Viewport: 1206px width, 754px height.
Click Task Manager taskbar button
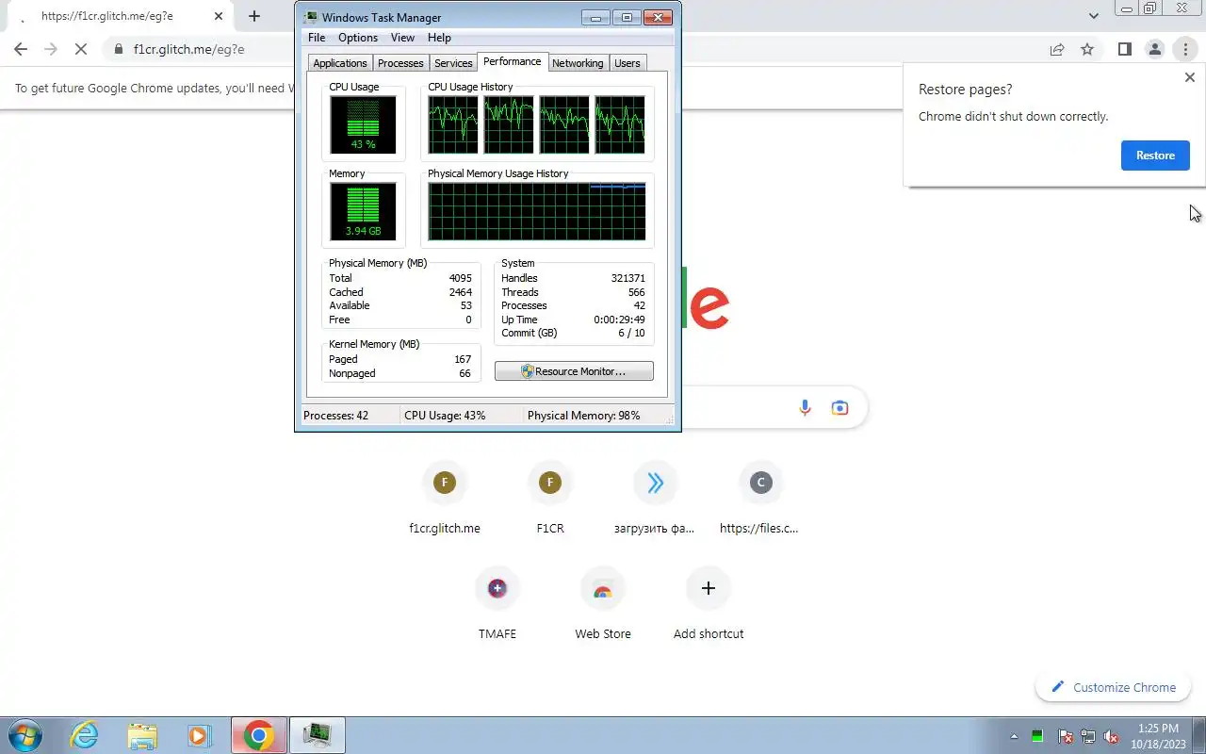pos(318,735)
